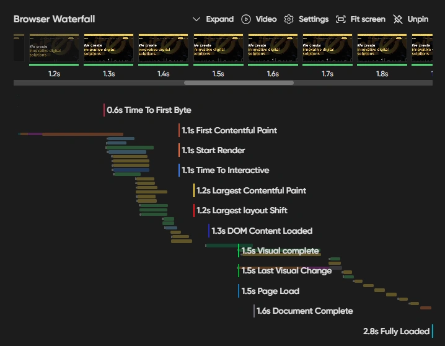Open the Video play icon
This screenshot has height=346, width=445.
click(x=246, y=19)
